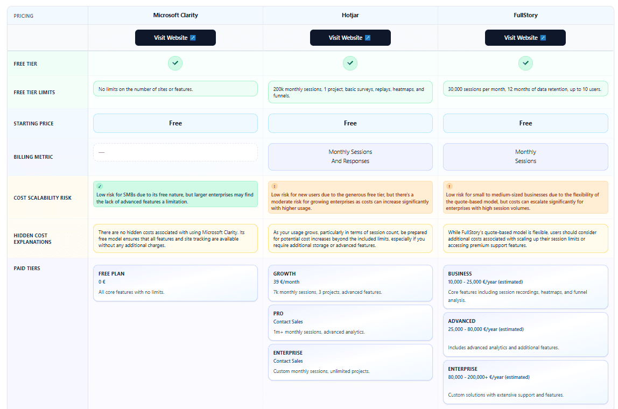Select the FREE PLAN tier card

(x=175, y=283)
